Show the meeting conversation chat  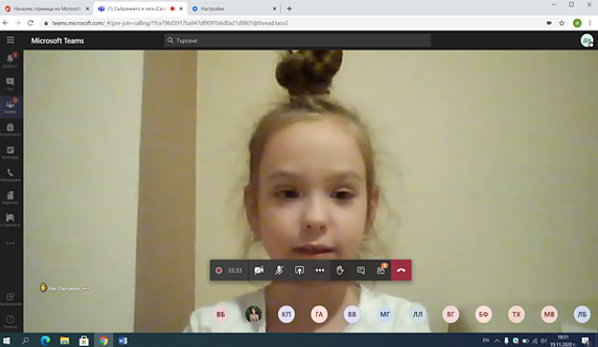pos(360,270)
